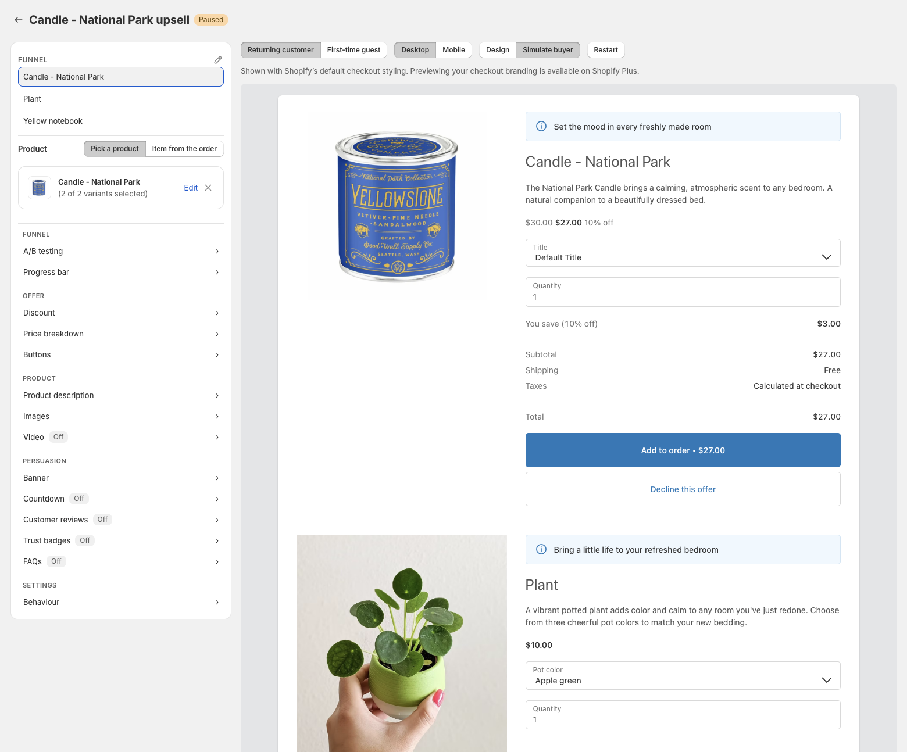The image size is (907, 752).
Task: Click the info icon in the mood banner
Action: pos(541,126)
